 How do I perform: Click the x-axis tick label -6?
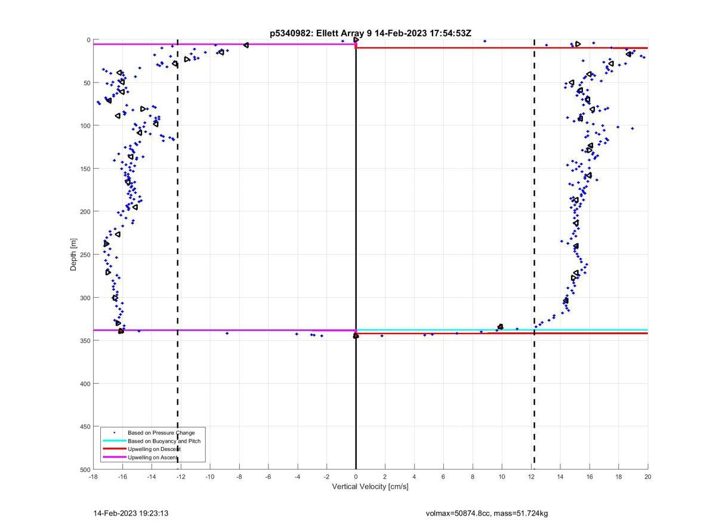pos(268,477)
